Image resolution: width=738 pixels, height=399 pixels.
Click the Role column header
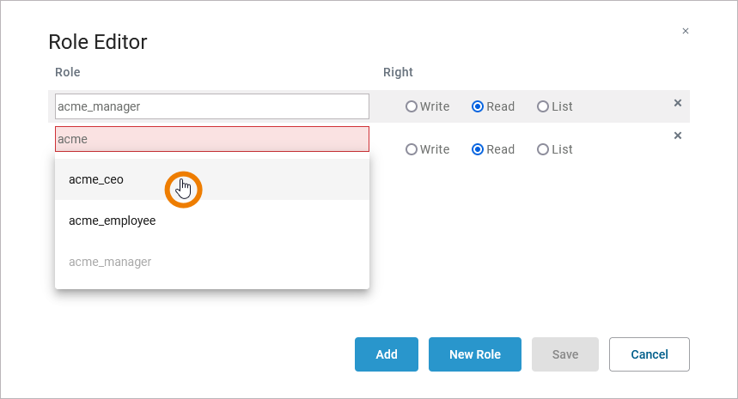(67, 72)
